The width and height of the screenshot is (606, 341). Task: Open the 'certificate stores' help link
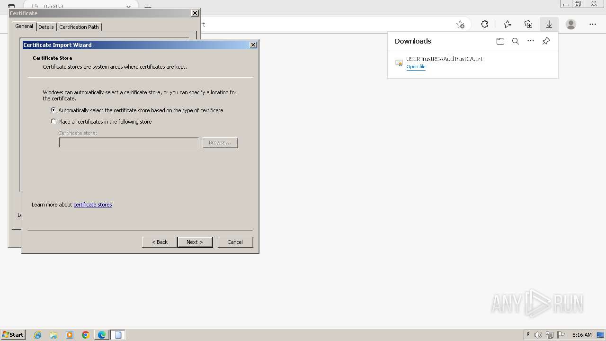tap(93, 205)
